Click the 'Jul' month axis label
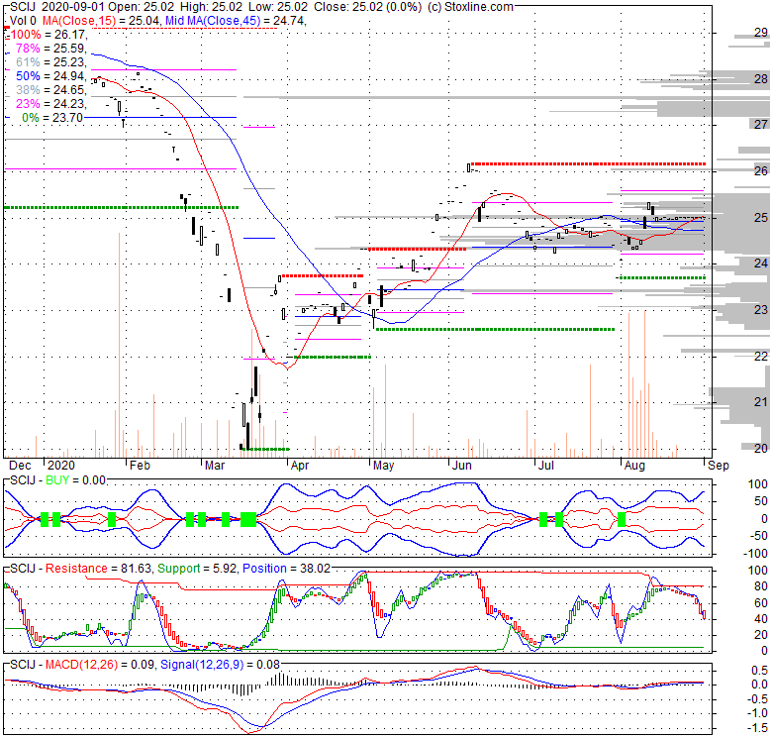This screenshot has width=772, height=738. [546, 465]
